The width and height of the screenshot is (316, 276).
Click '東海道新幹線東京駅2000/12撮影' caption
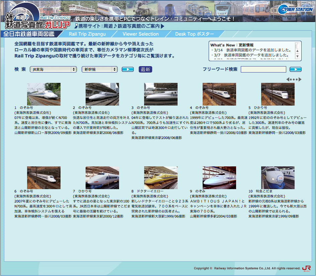point(98,217)
